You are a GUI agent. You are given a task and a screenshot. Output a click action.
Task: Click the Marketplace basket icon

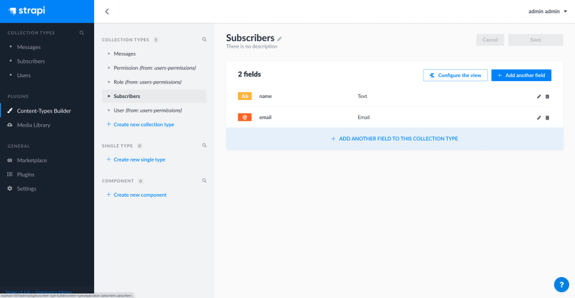tap(10, 160)
